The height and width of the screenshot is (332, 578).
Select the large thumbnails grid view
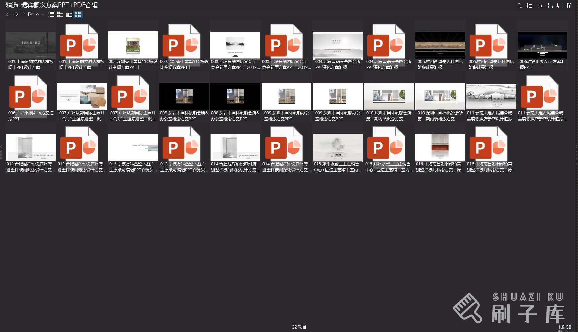(x=78, y=14)
